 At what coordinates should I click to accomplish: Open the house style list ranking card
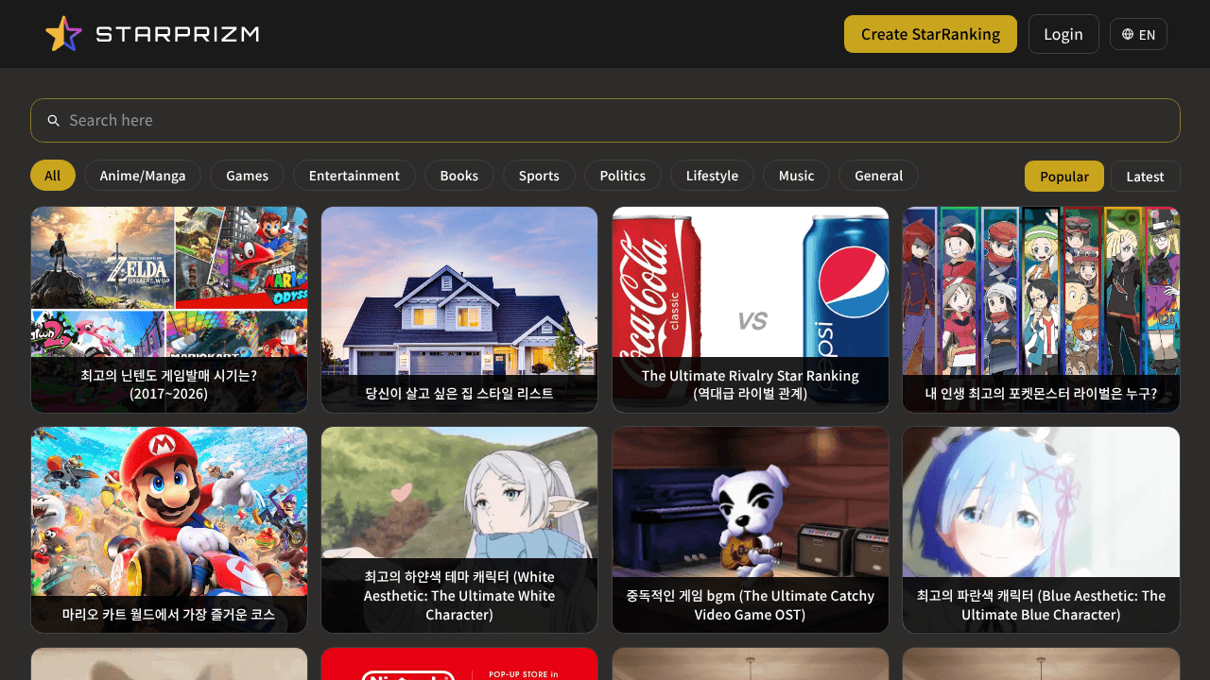(x=459, y=310)
